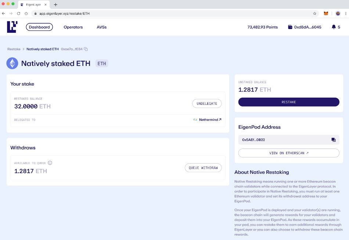
Task: Click the Natively staked ETH page title
Action: 55,64
